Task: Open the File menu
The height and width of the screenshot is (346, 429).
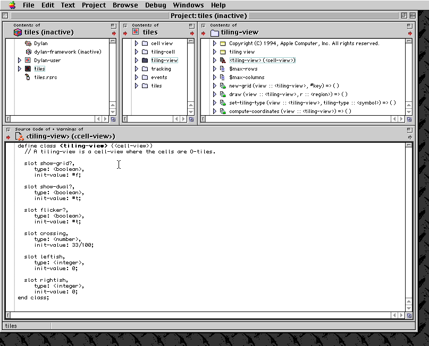Action: pos(29,5)
